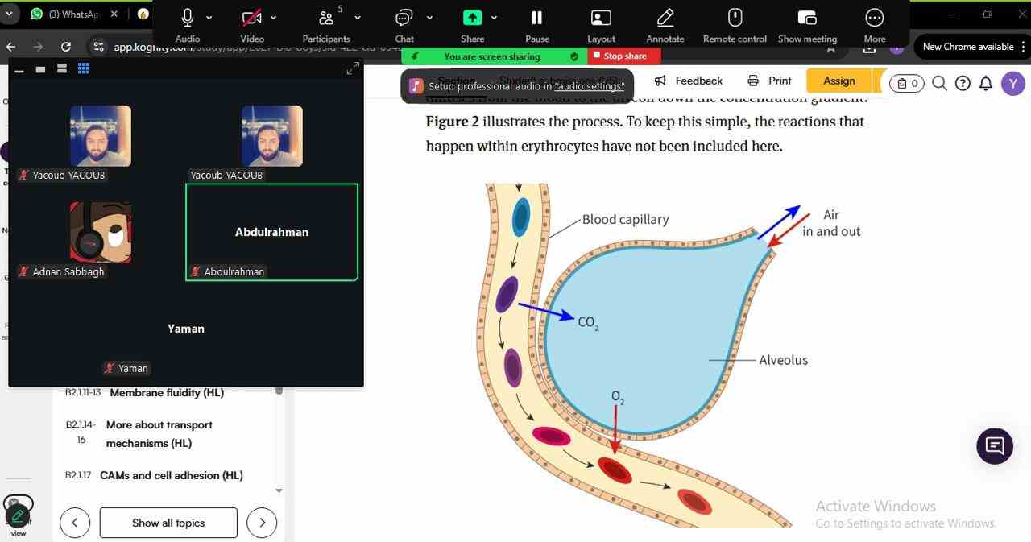The width and height of the screenshot is (1031, 542).
Task: Expand the Audio options arrow
Action: tap(209, 18)
